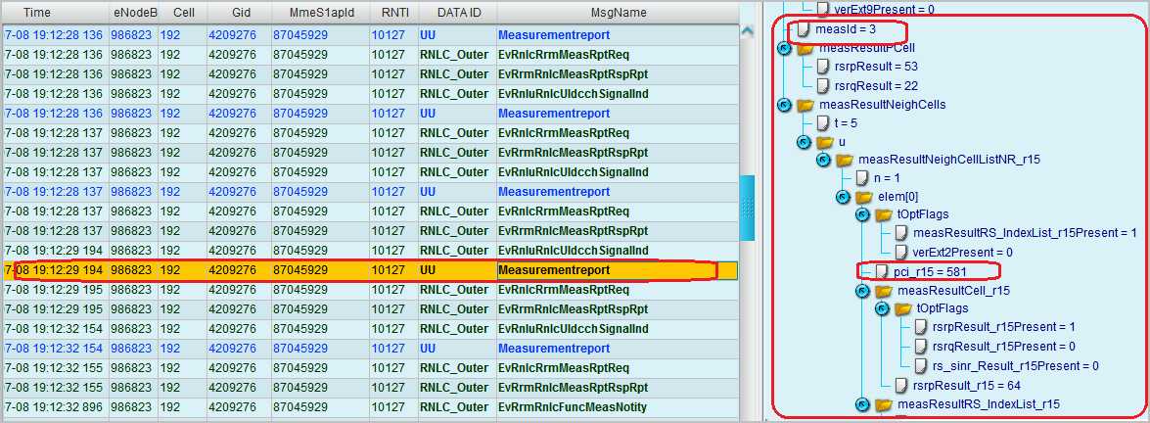Select the highlighted Measurementreport row at 19:12:29 194
This screenshot has width=1150, height=423.
tap(362, 270)
